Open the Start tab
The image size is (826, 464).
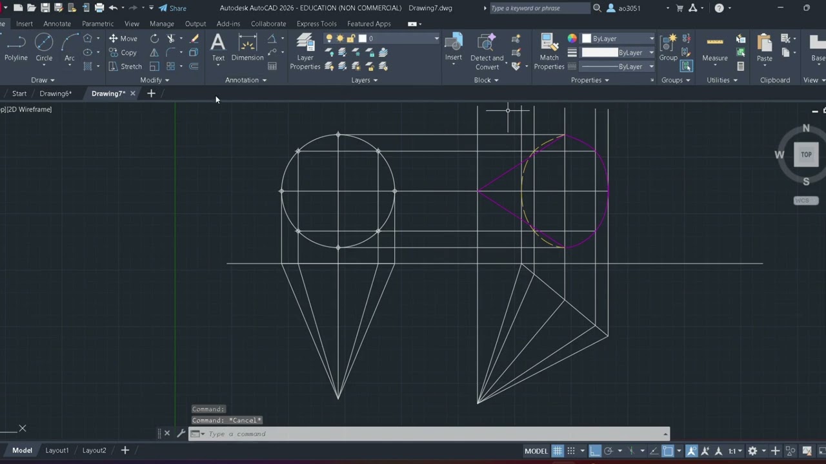click(x=19, y=93)
